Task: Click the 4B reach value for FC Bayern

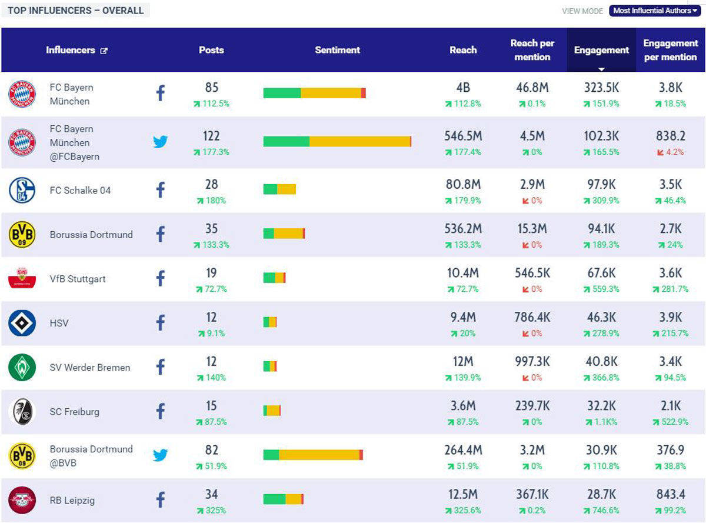Action: (463, 88)
